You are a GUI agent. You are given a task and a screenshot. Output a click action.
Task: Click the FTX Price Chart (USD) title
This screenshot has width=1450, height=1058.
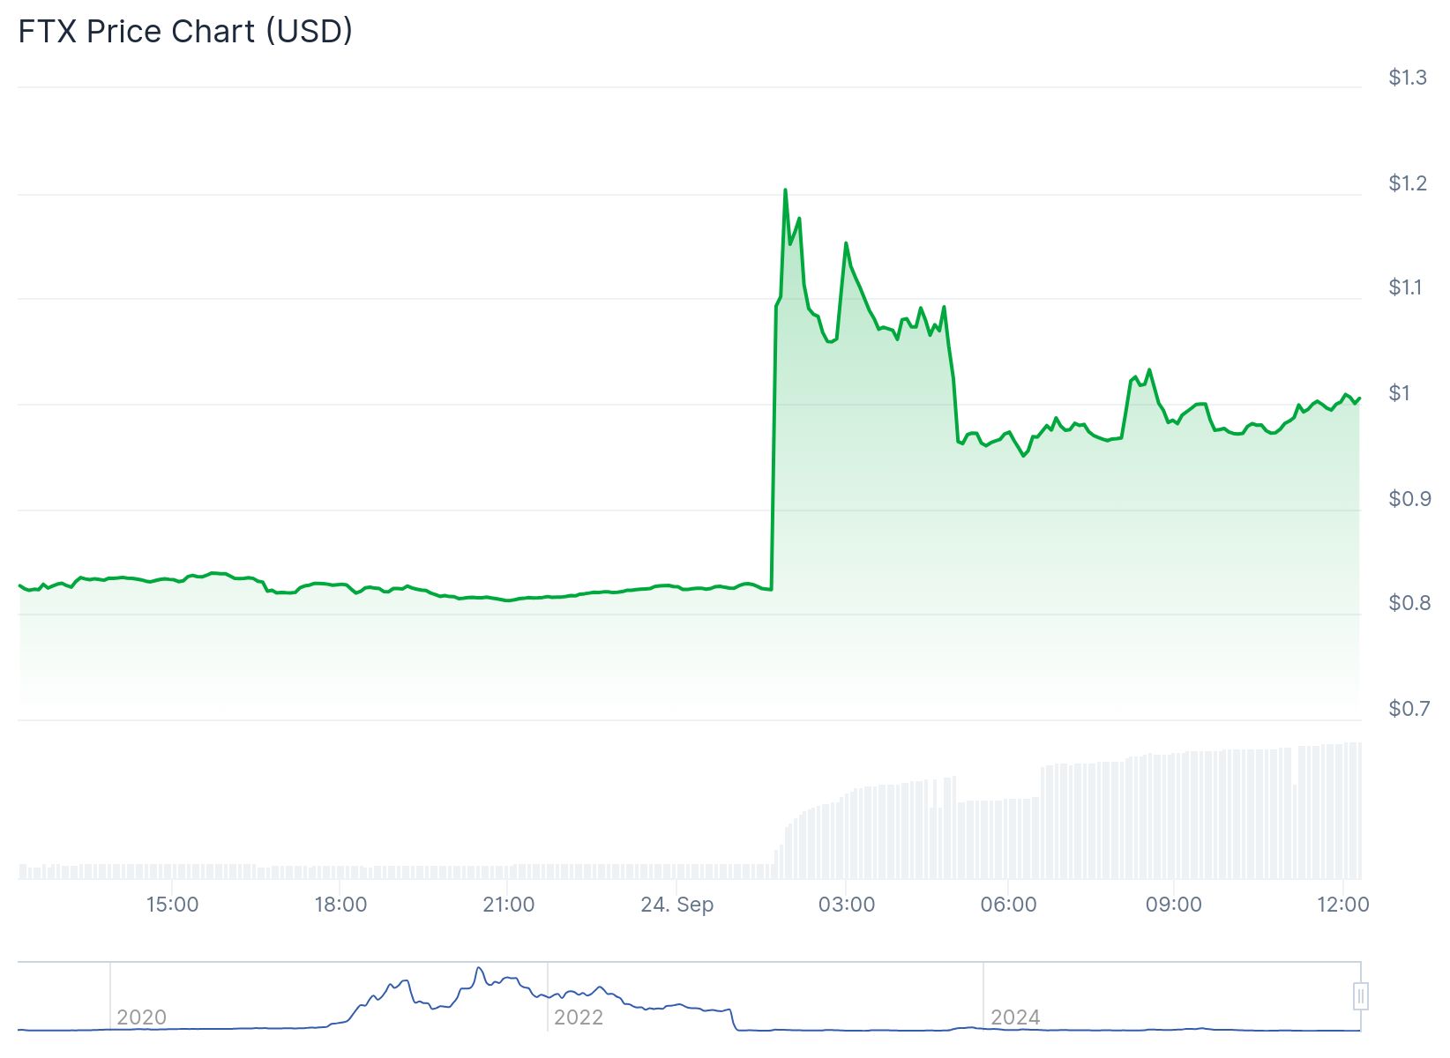point(185,31)
